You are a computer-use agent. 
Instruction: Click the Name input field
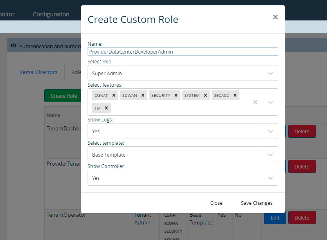click(x=183, y=52)
